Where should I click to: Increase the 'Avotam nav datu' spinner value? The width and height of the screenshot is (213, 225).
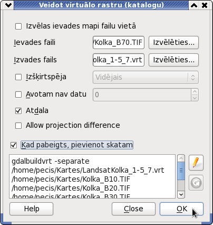(195, 92)
